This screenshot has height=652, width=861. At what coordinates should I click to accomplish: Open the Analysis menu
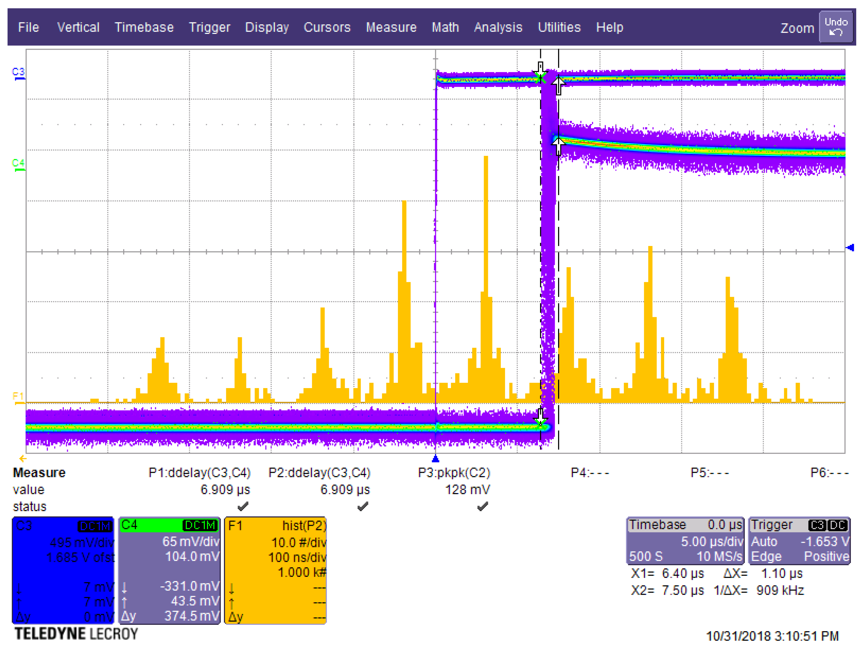[x=498, y=27]
